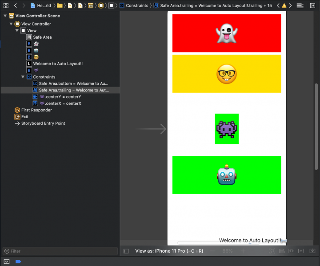Select Welcome to Auto Layout!! label on canvas
This screenshot has width=320, height=266.
pos(250,240)
